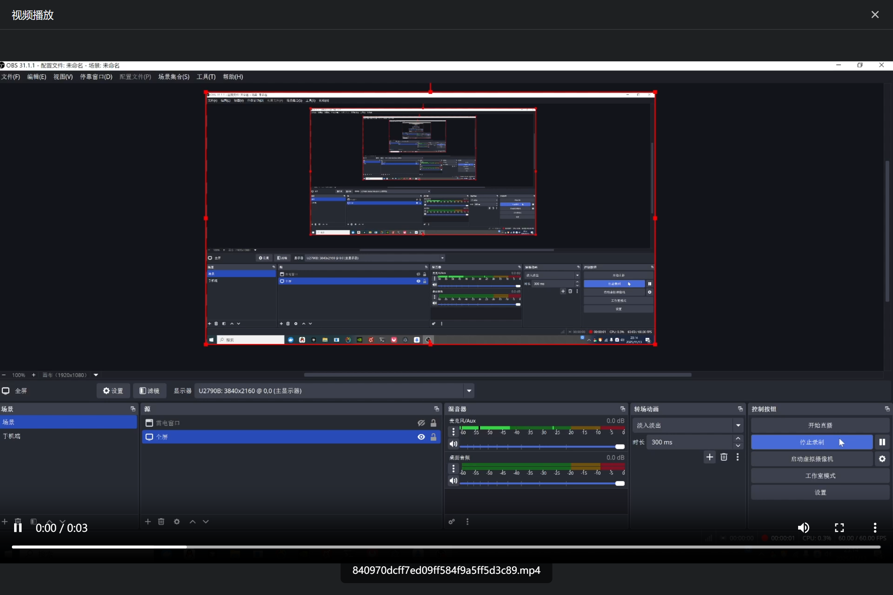This screenshot has width=893, height=595.
Task: Open video player more options menu
Action: click(875, 527)
